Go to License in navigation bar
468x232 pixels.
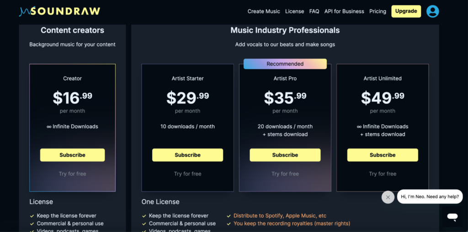tap(294, 11)
